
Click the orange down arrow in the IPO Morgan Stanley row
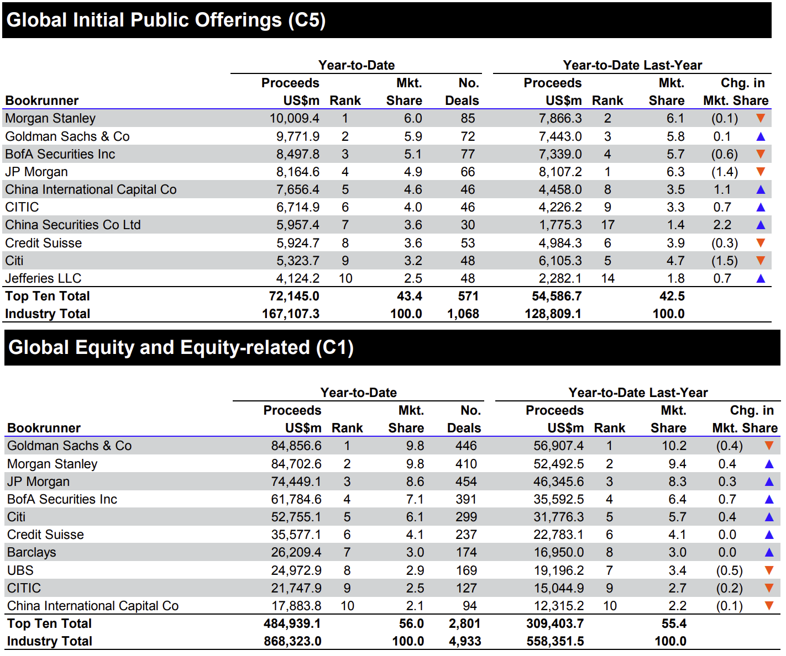point(761,118)
